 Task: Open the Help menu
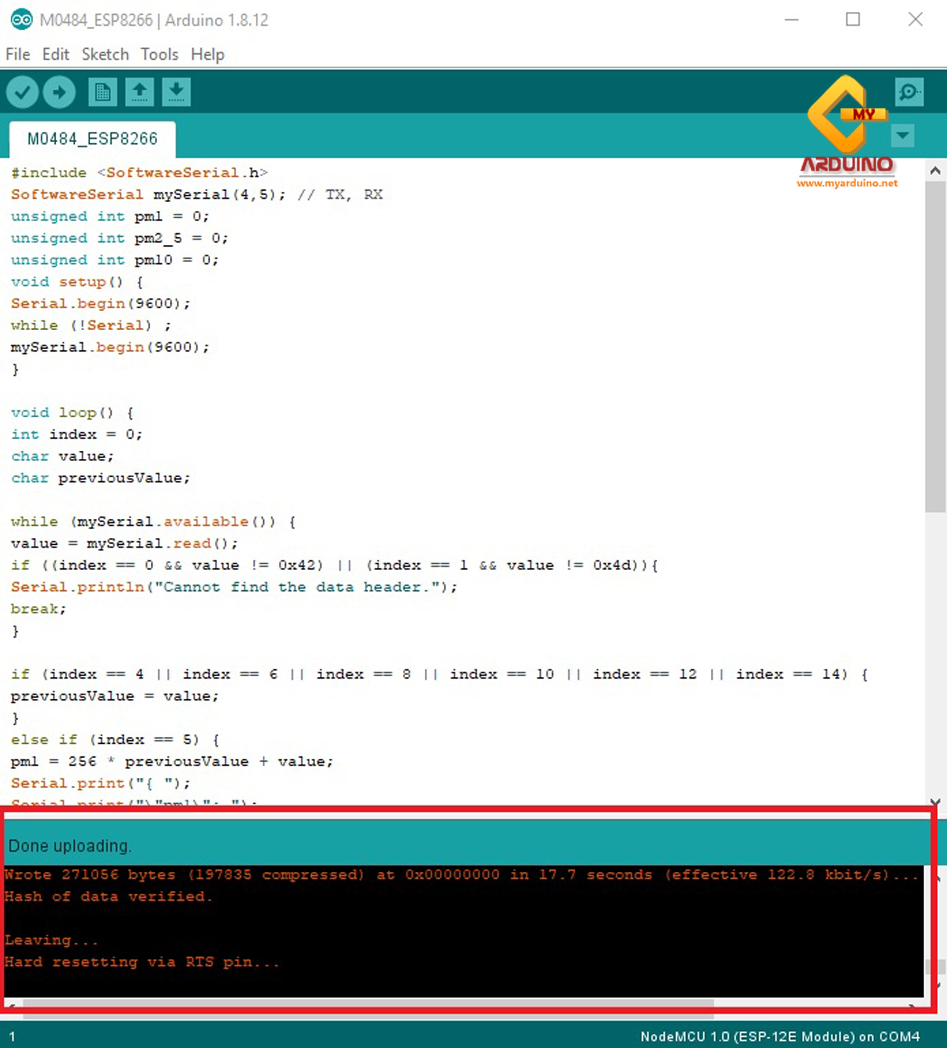point(207,55)
